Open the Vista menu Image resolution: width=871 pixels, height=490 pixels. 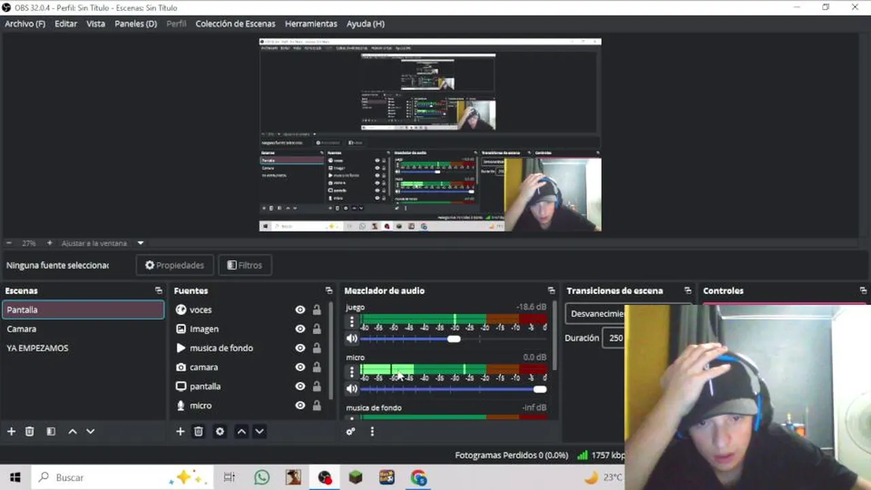coord(96,24)
